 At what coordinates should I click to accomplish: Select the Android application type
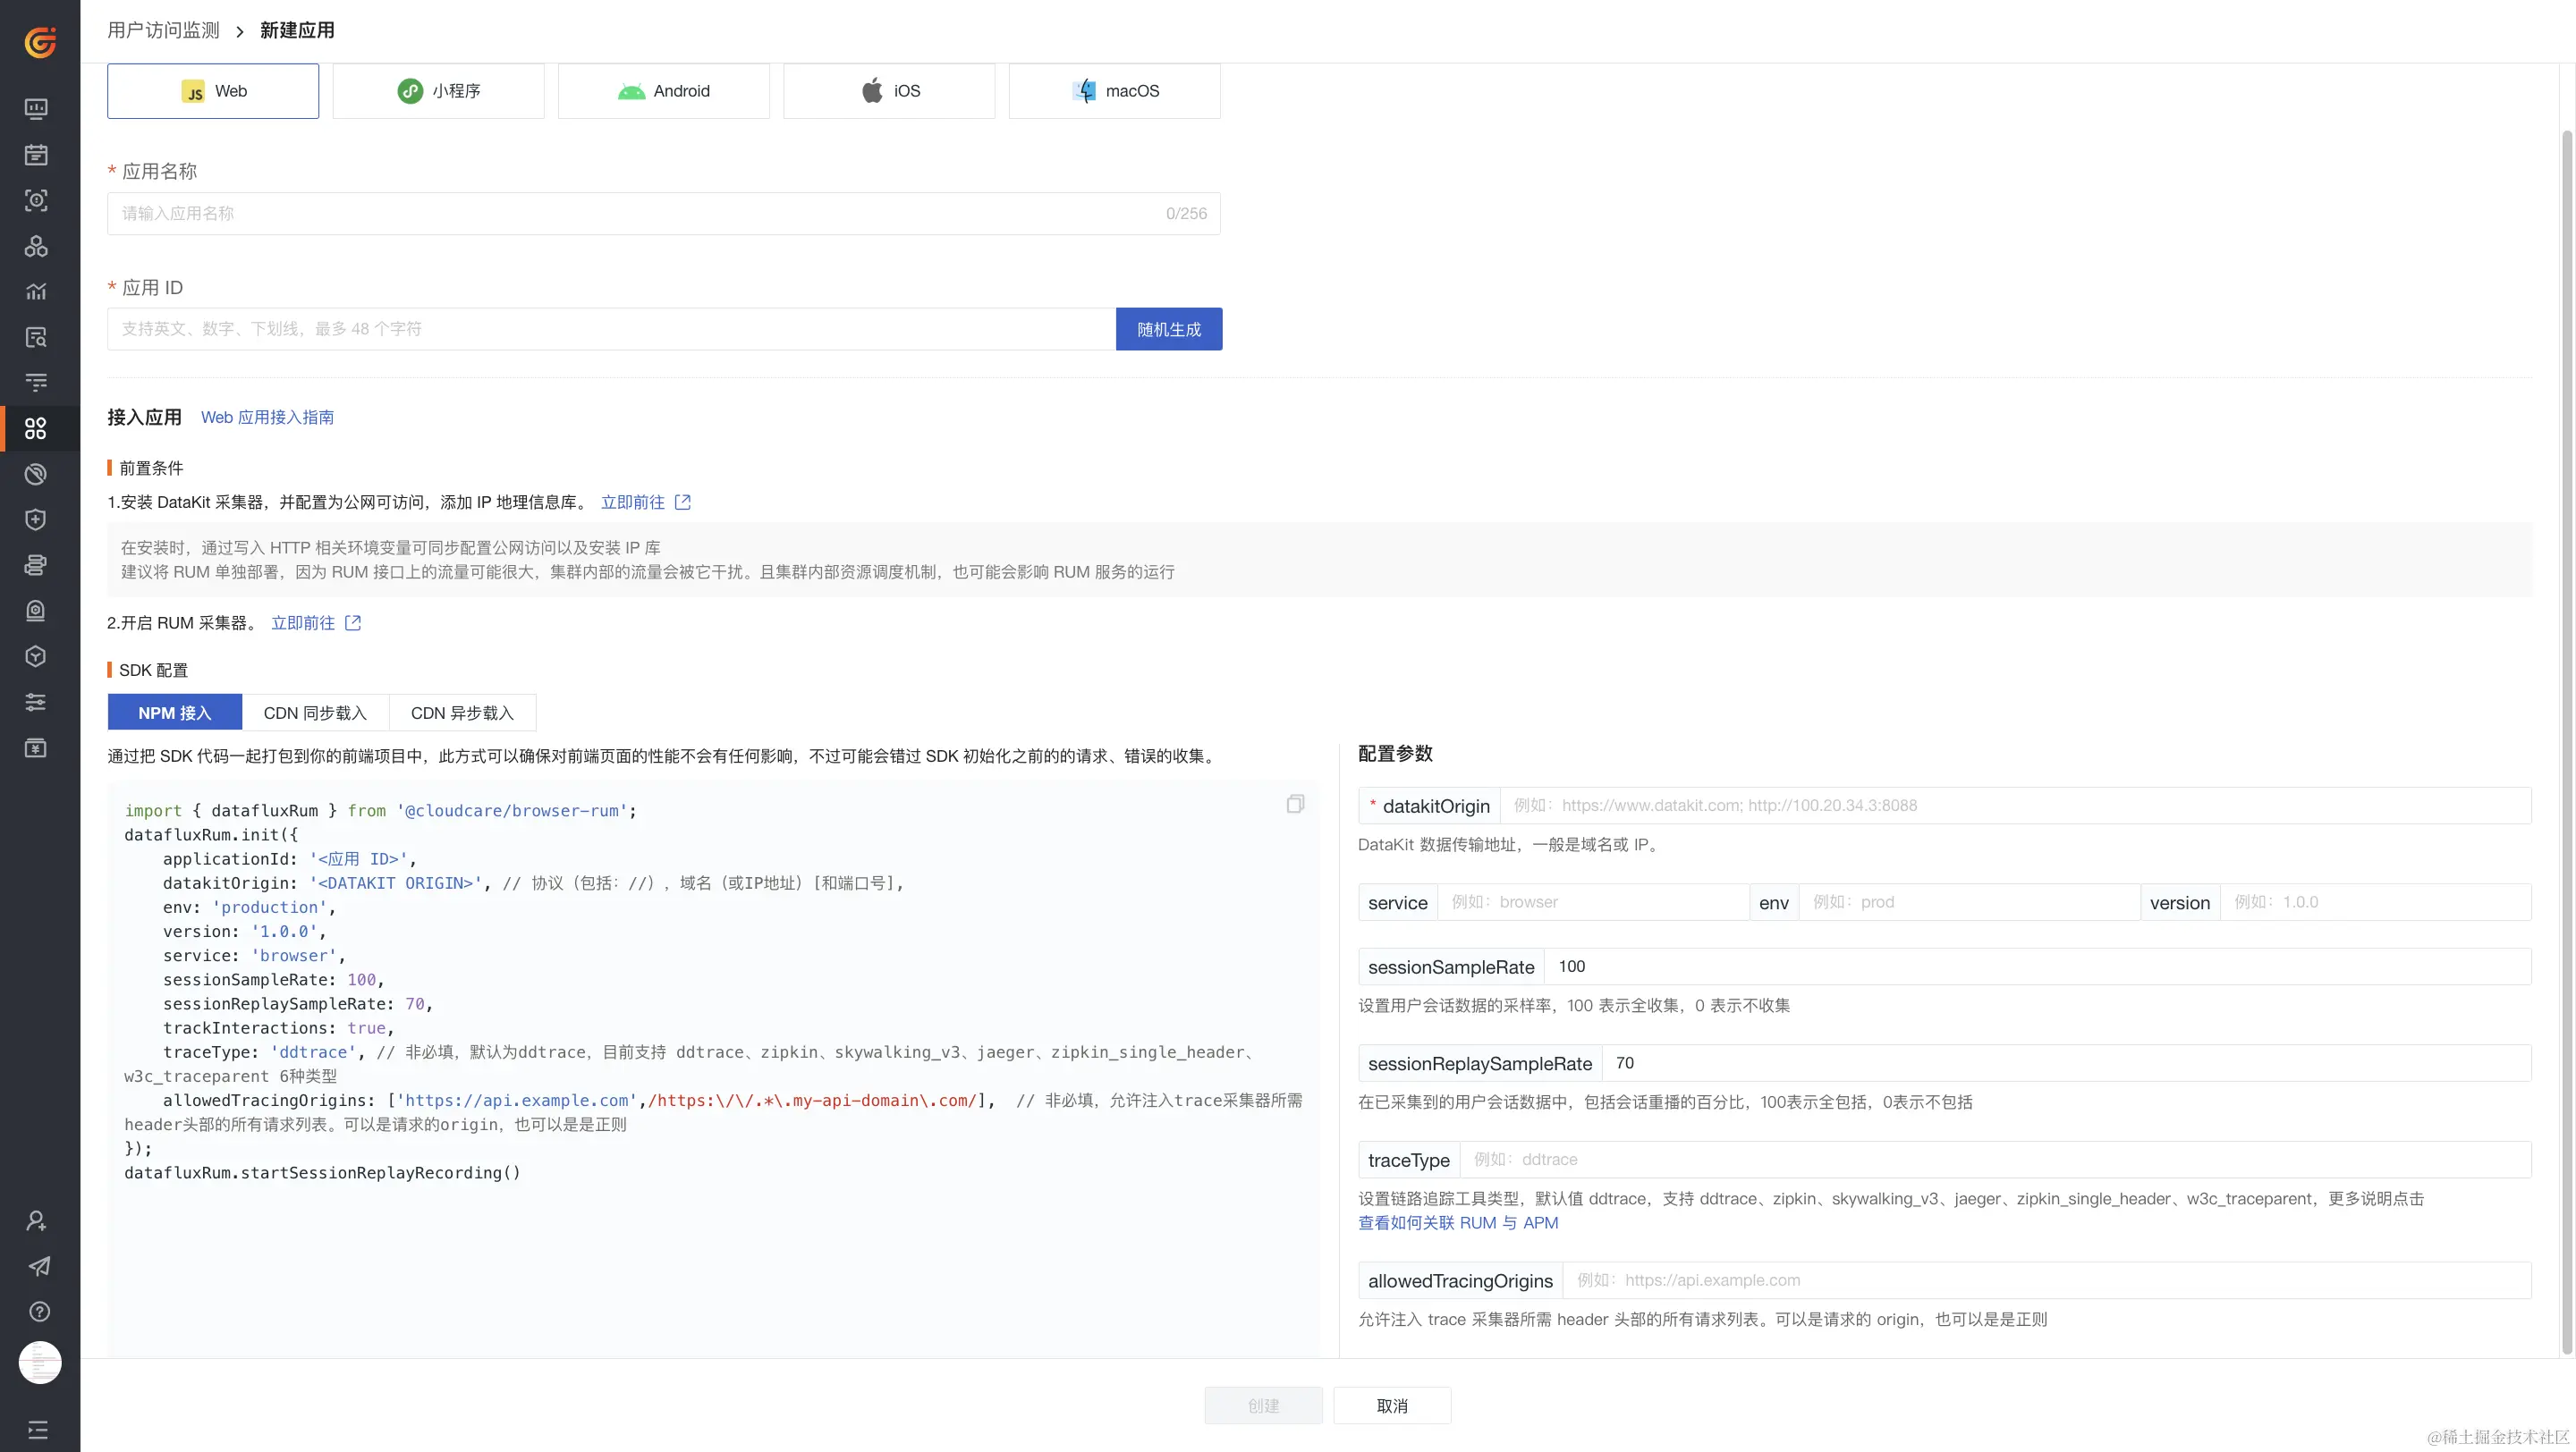tap(664, 91)
